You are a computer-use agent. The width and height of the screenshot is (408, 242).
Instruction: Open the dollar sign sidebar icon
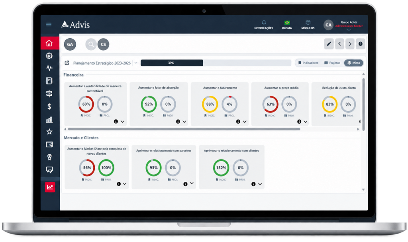[x=49, y=106]
